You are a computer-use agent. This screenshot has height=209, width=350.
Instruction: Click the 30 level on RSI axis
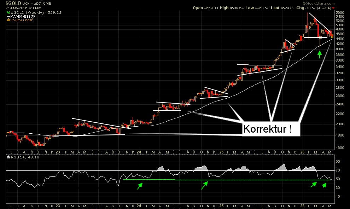[338, 187]
